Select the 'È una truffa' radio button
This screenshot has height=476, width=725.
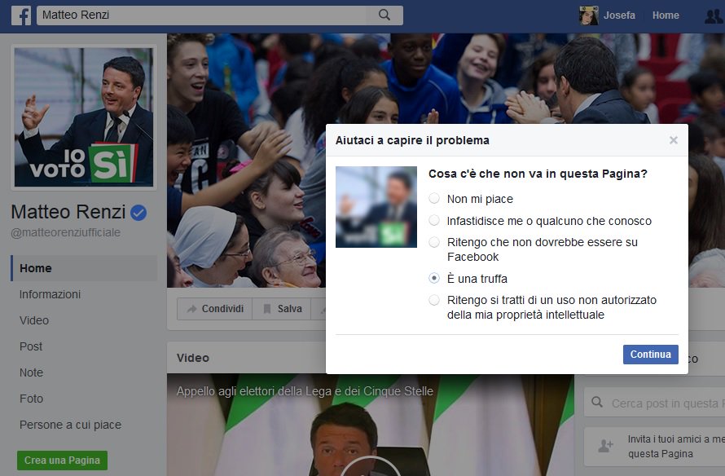433,278
